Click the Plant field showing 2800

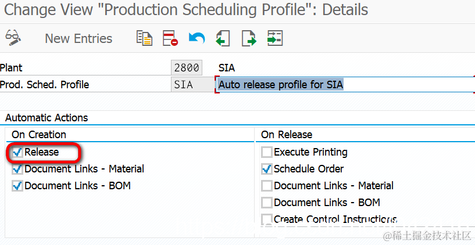coord(187,68)
